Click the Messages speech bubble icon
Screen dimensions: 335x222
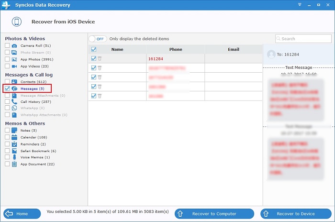point(14,89)
